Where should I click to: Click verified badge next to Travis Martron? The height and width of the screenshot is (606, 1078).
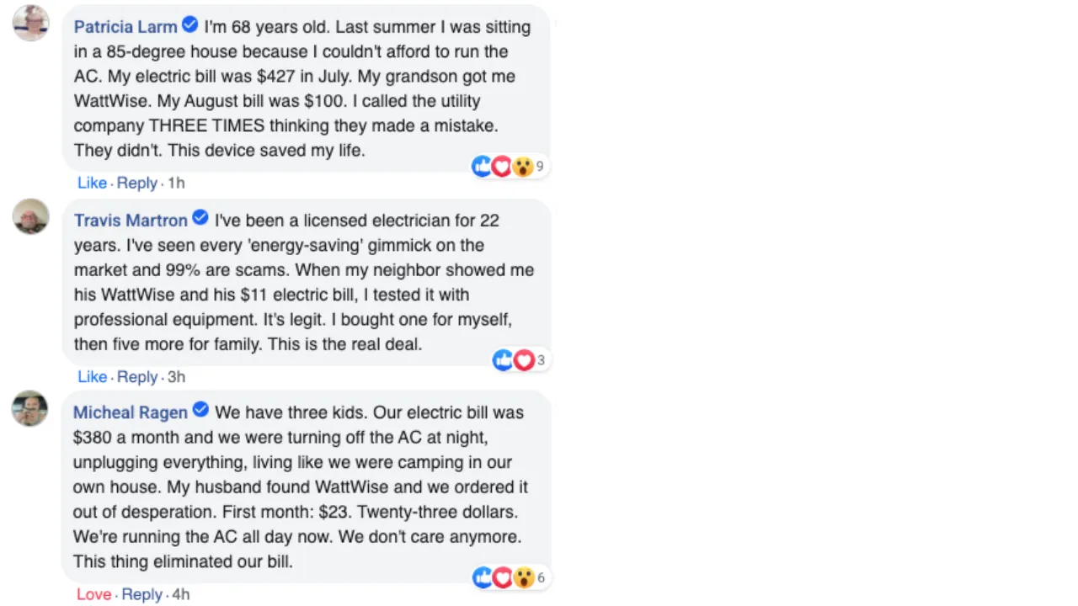coord(200,218)
